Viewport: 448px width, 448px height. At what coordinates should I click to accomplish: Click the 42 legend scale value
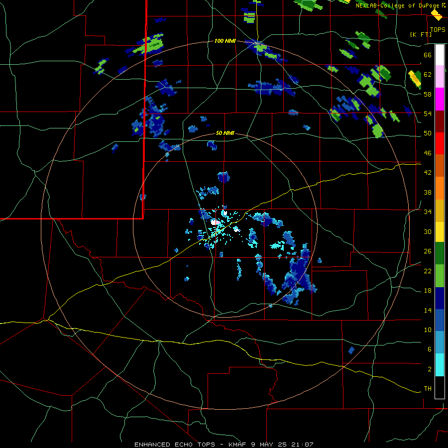tap(428, 173)
